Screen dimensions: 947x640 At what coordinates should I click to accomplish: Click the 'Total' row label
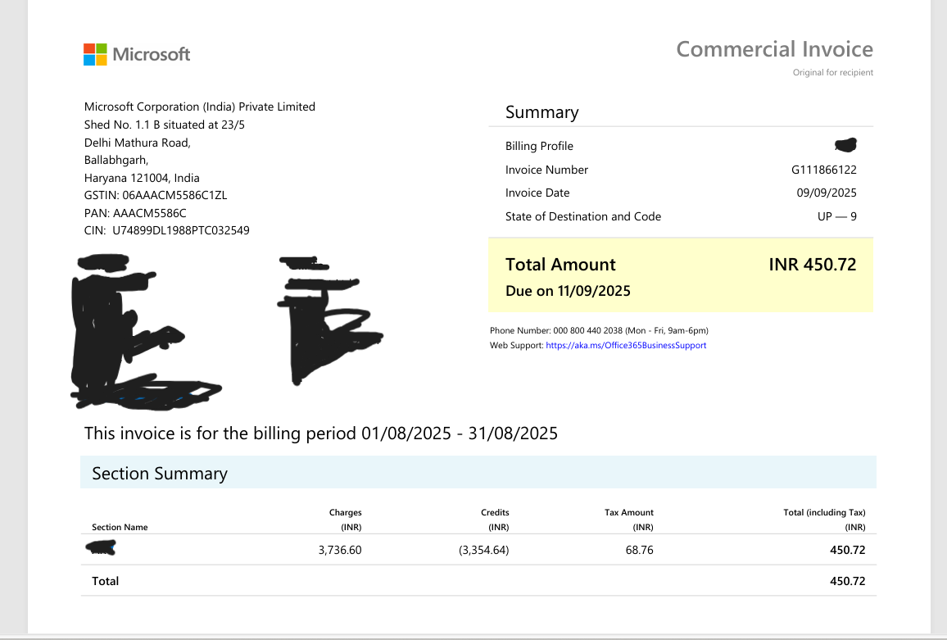point(105,581)
